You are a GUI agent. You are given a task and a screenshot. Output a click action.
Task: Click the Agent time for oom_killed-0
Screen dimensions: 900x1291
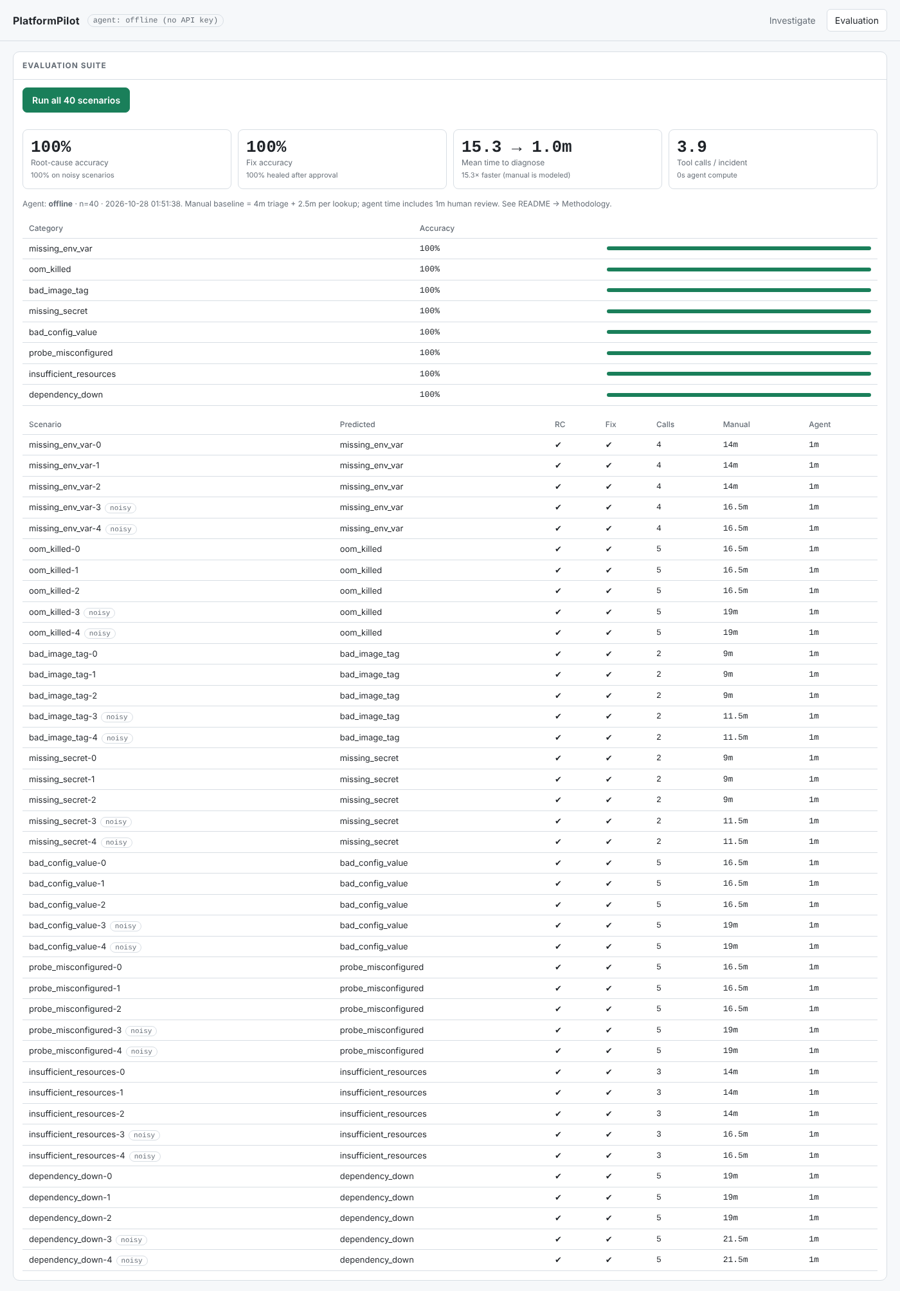click(x=814, y=549)
